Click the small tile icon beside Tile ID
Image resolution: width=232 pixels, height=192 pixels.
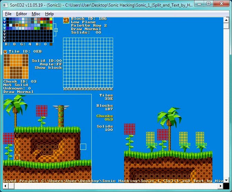pyautogui.click(x=5, y=51)
